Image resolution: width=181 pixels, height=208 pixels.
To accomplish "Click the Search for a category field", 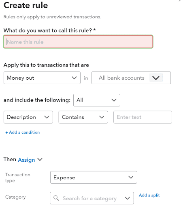I will tap(92, 198).
